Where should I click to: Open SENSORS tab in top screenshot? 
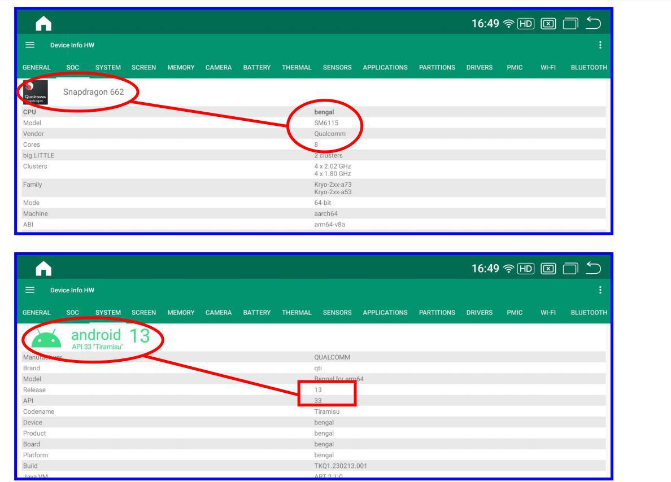click(337, 68)
